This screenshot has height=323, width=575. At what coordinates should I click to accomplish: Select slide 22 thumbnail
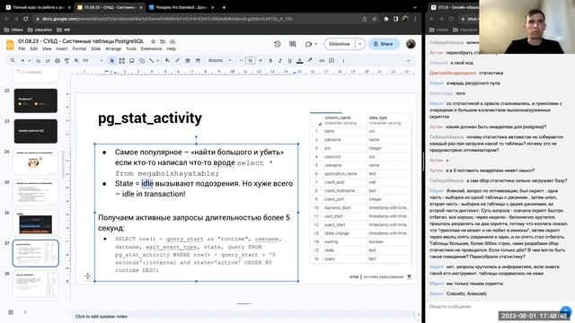pyautogui.click(x=36, y=100)
